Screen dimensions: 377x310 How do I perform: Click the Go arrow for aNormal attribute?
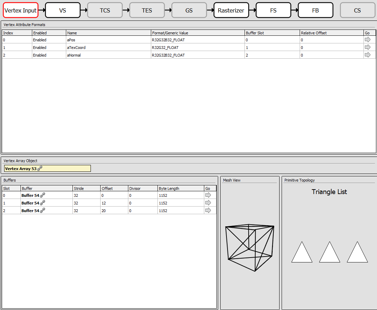click(x=367, y=55)
